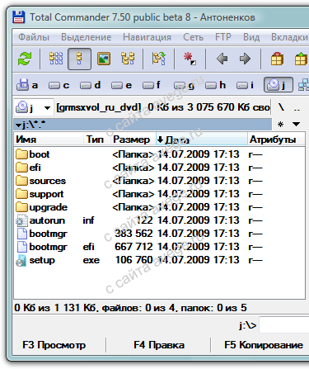This screenshot has height=369, width=309.
Task: Go forward with the right arrow icon
Action: click(x=245, y=59)
